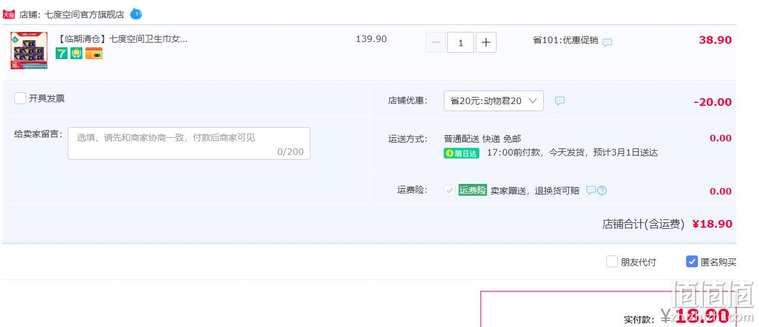Click the unit price 139.90
Viewport: 759px width, 327px height.
pos(371,39)
